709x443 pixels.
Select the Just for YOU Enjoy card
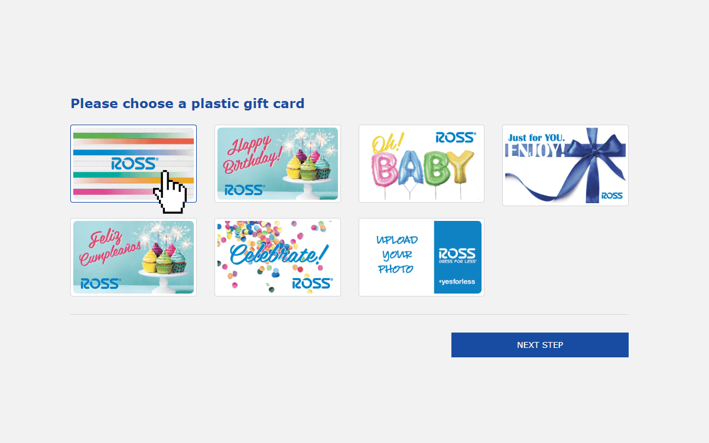pyautogui.click(x=565, y=165)
